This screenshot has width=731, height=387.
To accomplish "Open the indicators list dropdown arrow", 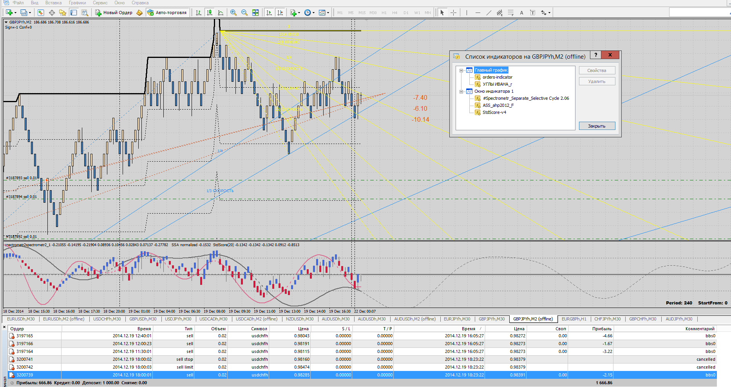I will [299, 13].
